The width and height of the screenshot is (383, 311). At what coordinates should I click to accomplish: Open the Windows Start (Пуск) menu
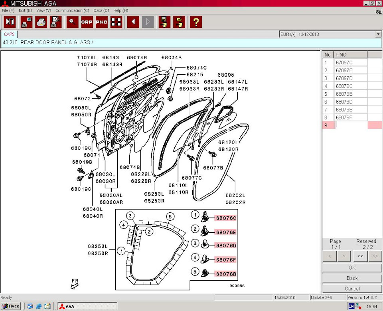point(11,306)
